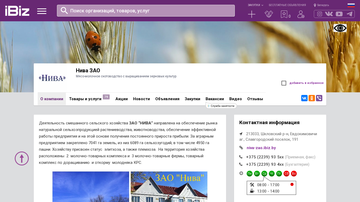
Task: Open the Товары и услуги tab
Action: coord(85,99)
